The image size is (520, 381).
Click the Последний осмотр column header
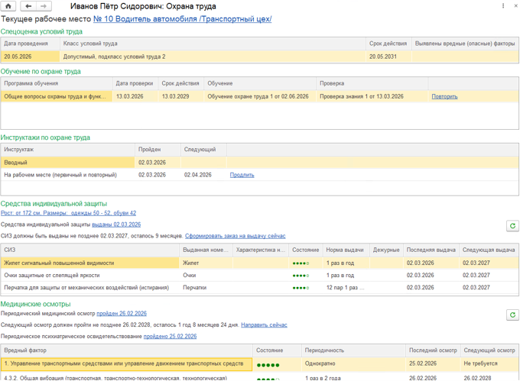click(x=433, y=350)
